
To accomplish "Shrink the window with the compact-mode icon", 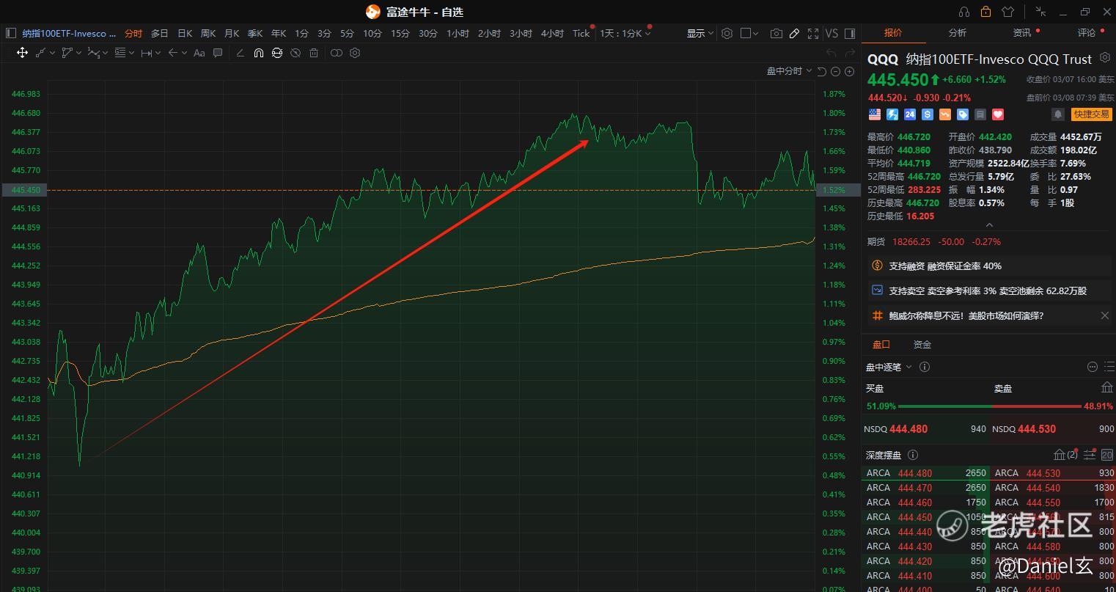I will [1041, 12].
